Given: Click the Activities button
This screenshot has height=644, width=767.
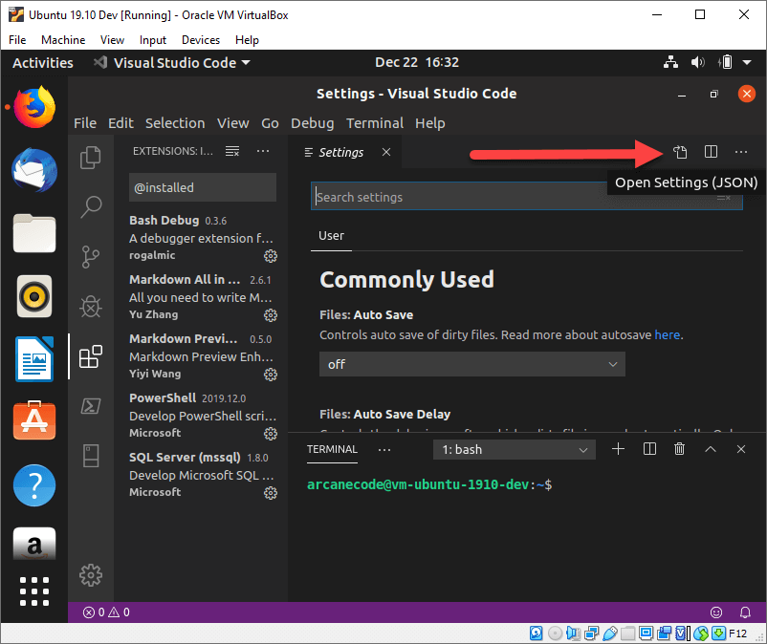Looking at the screenshot, I should (43, 62).
